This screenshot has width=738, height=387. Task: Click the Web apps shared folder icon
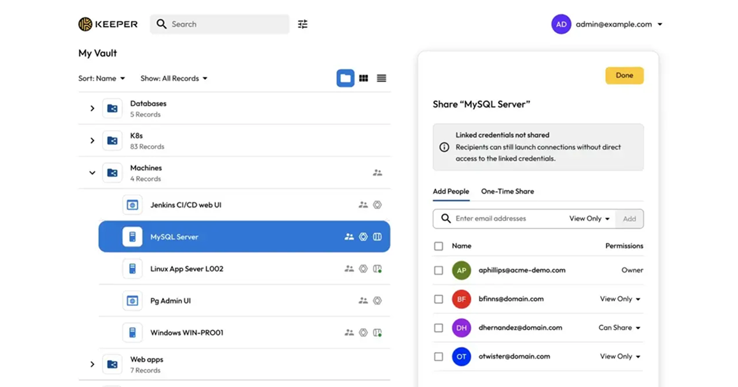[113, 364]
